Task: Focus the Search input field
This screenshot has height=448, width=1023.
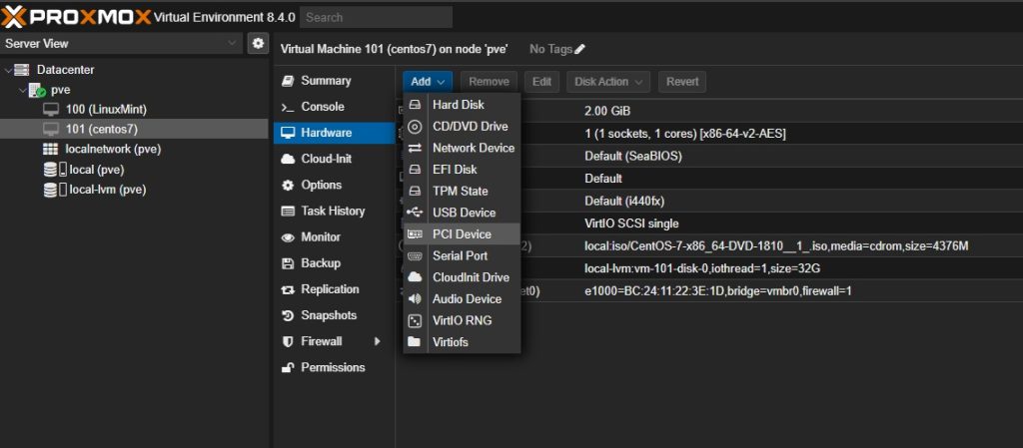Action: point(376,18)
